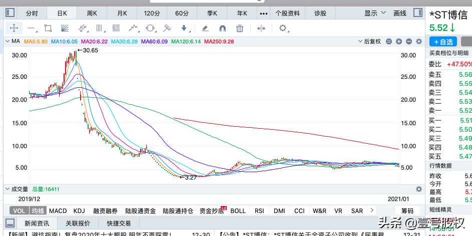472x236 pixels.
Task: Toggle the 画线 drawing toolbar button
Action: point(400,13)
